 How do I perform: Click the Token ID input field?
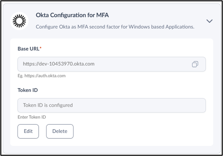[112, 105]
